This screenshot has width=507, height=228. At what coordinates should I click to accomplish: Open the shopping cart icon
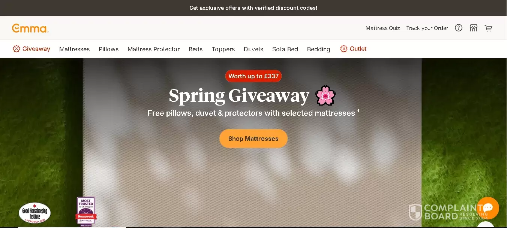(x=488, y=28)
